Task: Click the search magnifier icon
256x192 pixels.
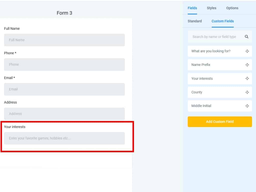Action: (x=246, y=37)
